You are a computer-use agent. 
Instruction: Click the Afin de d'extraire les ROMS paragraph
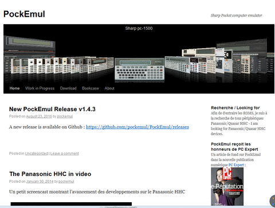click(239, 123)
